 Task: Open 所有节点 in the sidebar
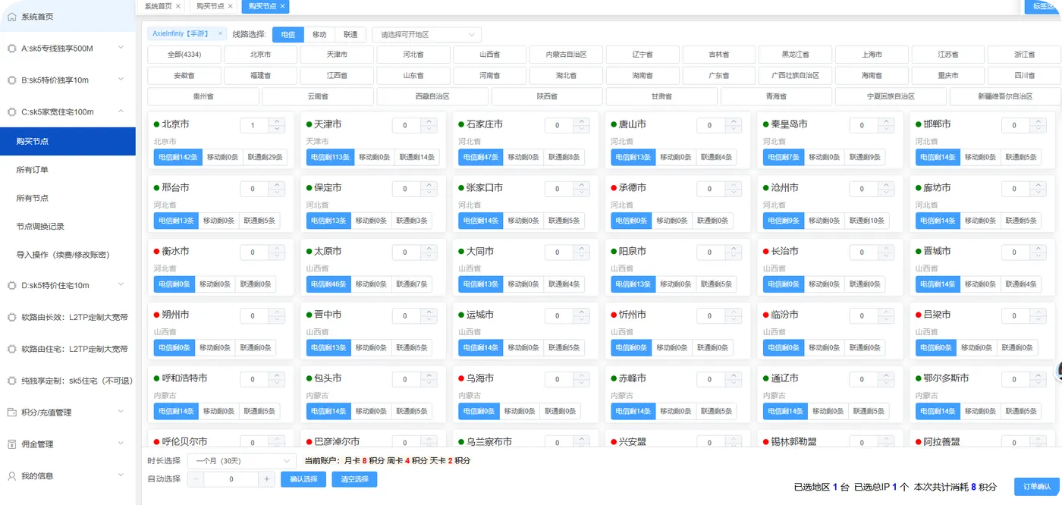(32, 198)
